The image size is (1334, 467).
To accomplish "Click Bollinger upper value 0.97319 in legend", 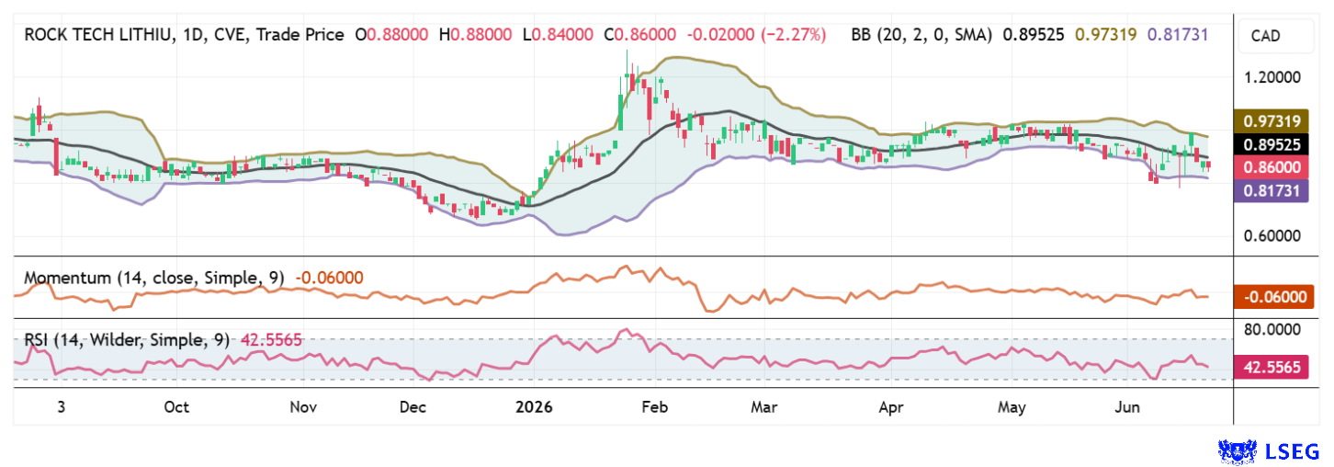I will coord(1105,35).
